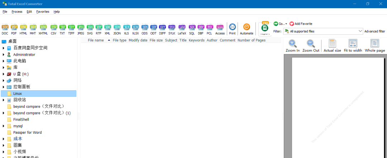Screen dimensions: 387x158
Task: Convert to PDF format
Action: (x=14, y=30)
